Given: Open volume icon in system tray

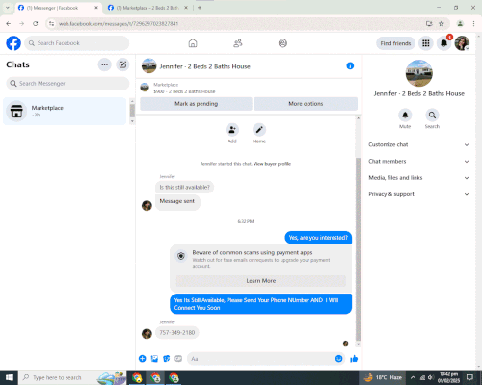Looking at the screenshot, I should pyautogui.click(x=431, y=377).
